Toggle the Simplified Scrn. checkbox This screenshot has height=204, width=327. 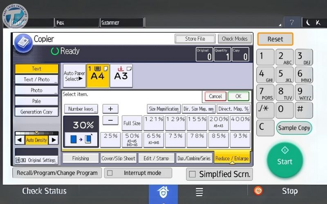pyautogui.click(x=193, y=174)
